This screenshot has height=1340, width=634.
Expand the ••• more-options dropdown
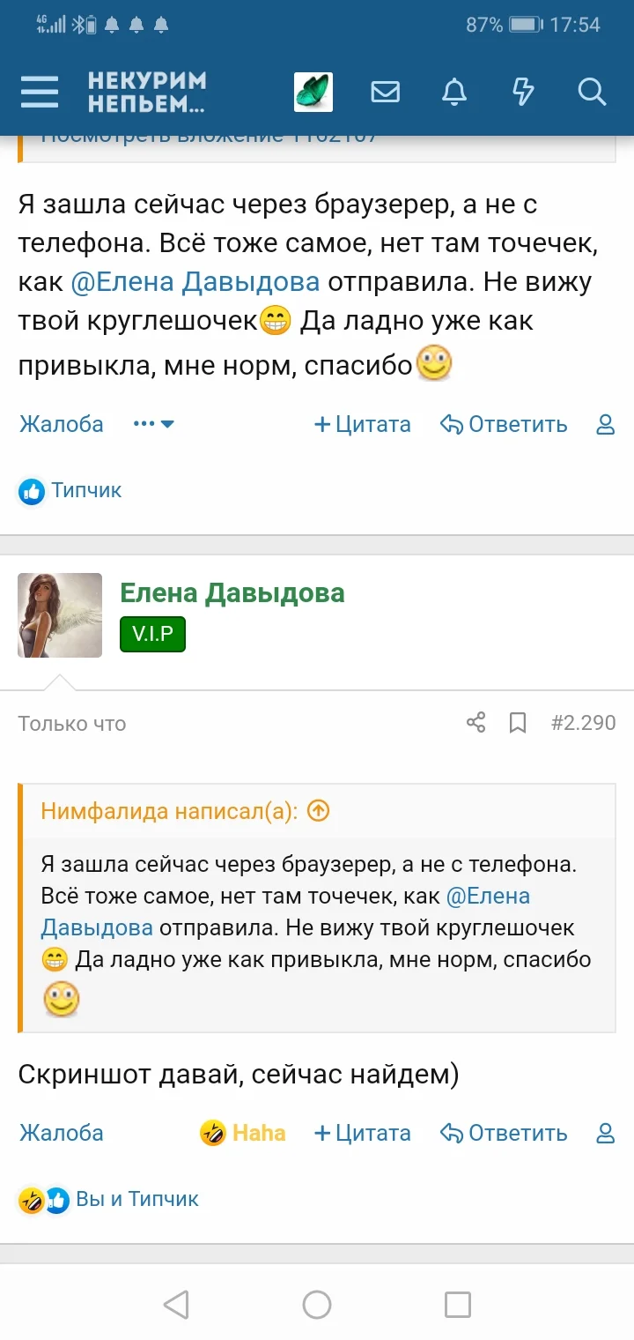(x=151, y=424)
